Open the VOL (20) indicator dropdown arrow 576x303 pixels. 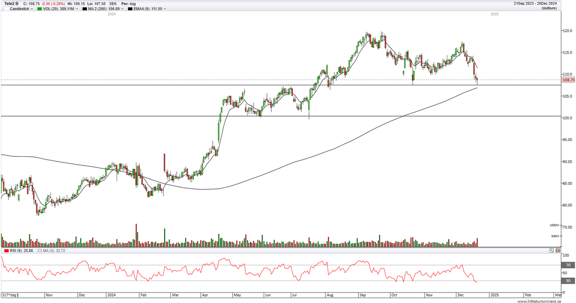(x=77, y=9)
